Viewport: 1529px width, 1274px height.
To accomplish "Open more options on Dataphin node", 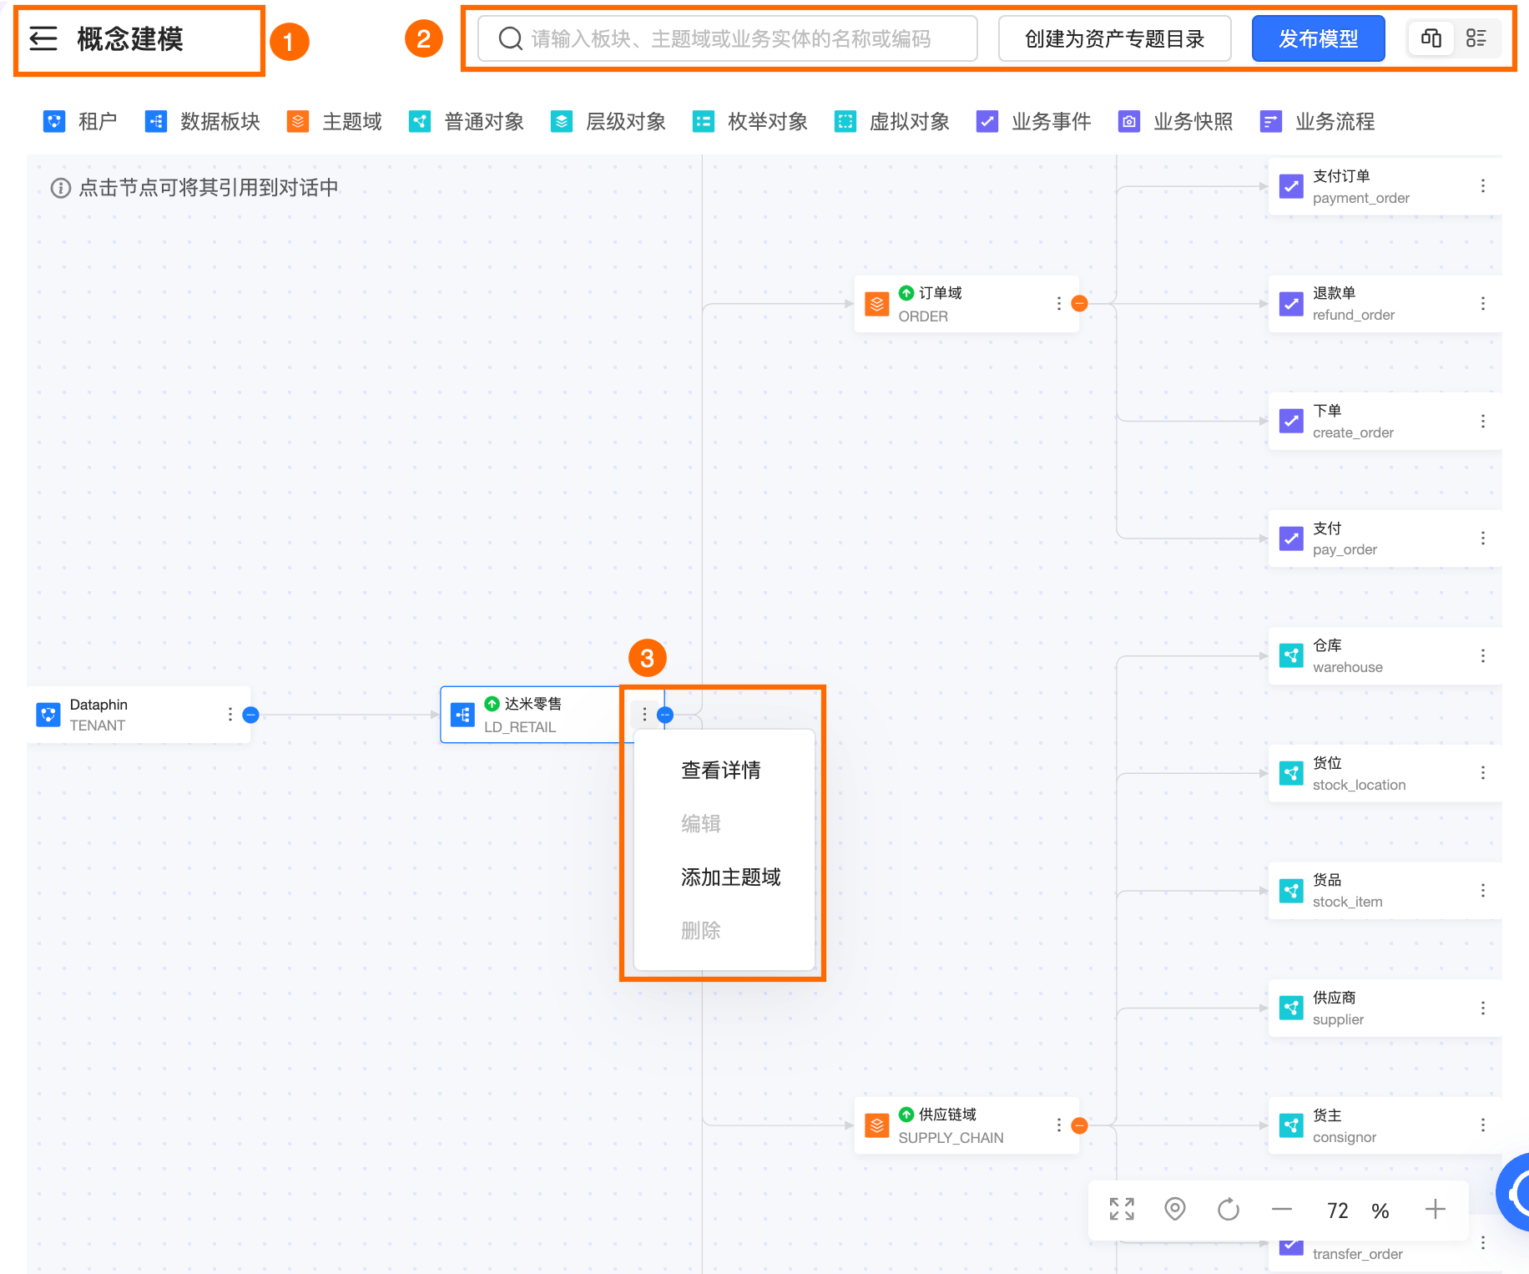I will click(x=230, y=715).
